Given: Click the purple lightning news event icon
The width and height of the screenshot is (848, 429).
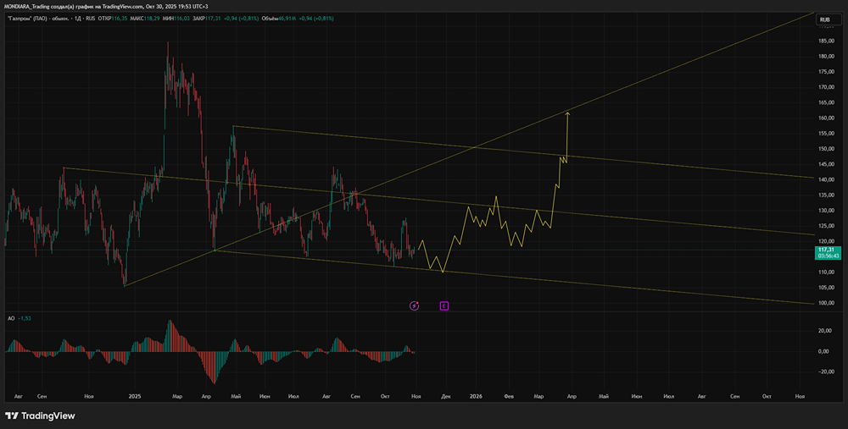Looking at the screenshot, I should tap(415, 306).
